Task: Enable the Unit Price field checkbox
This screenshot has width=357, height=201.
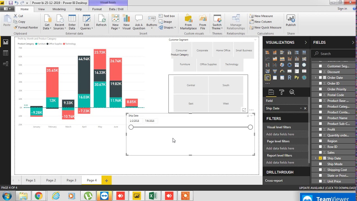Action: (320, 181)
